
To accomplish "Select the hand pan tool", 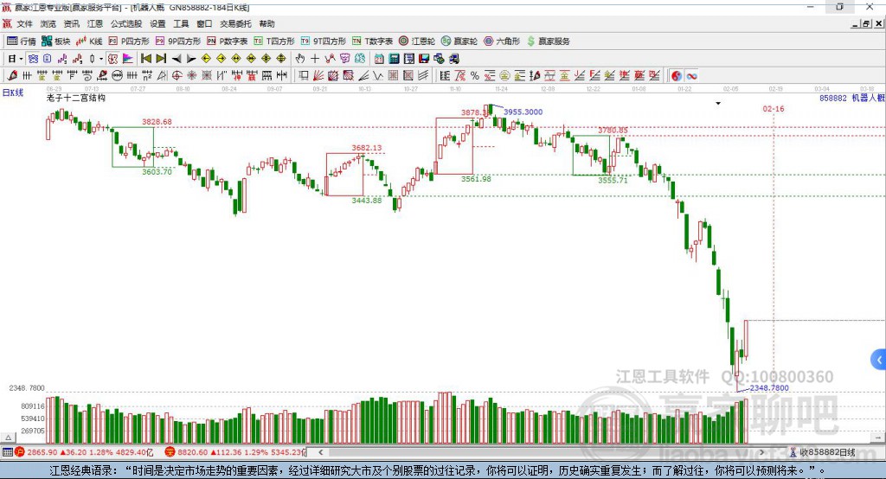I will (x=300, y=59).
